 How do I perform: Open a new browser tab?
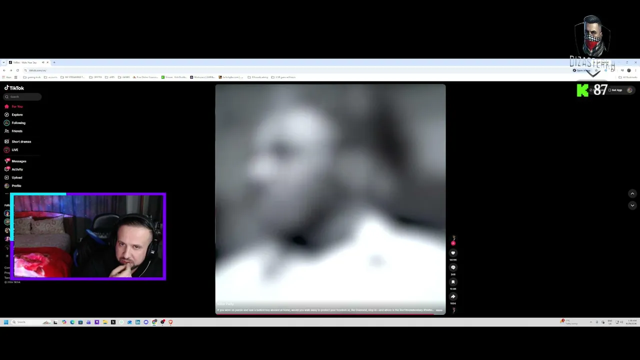[54, 62]
